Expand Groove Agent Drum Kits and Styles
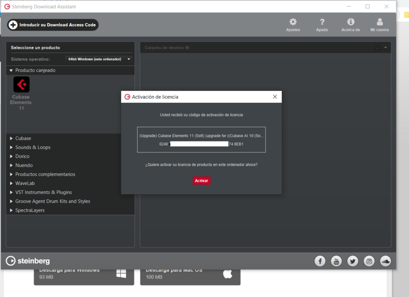 point(11,201)
